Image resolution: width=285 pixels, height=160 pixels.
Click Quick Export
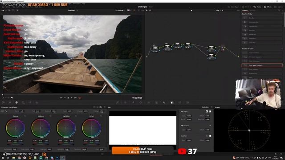(234, 7)
